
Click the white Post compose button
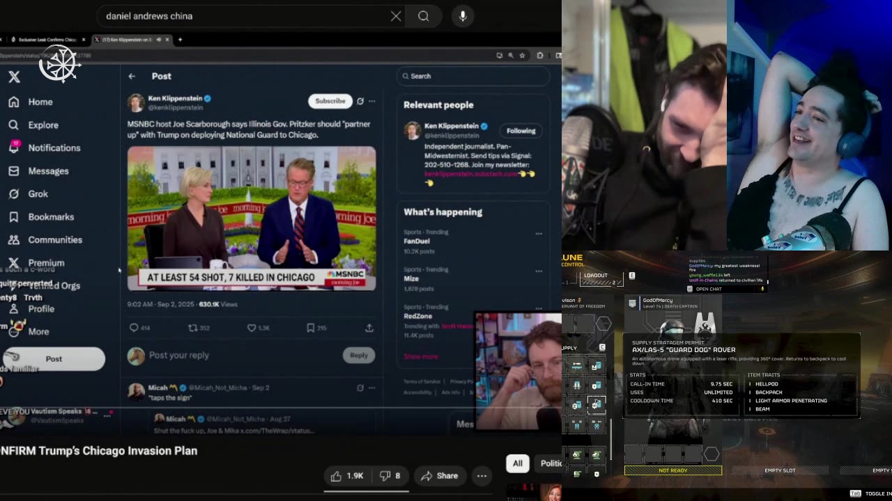click(54, 359)
